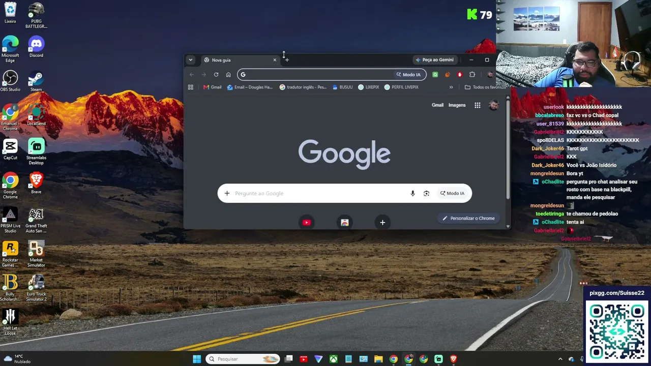The height and width of the screenshot is (366, 651).
Task: Go to Chrome home page icon
Action: (228, 75)
